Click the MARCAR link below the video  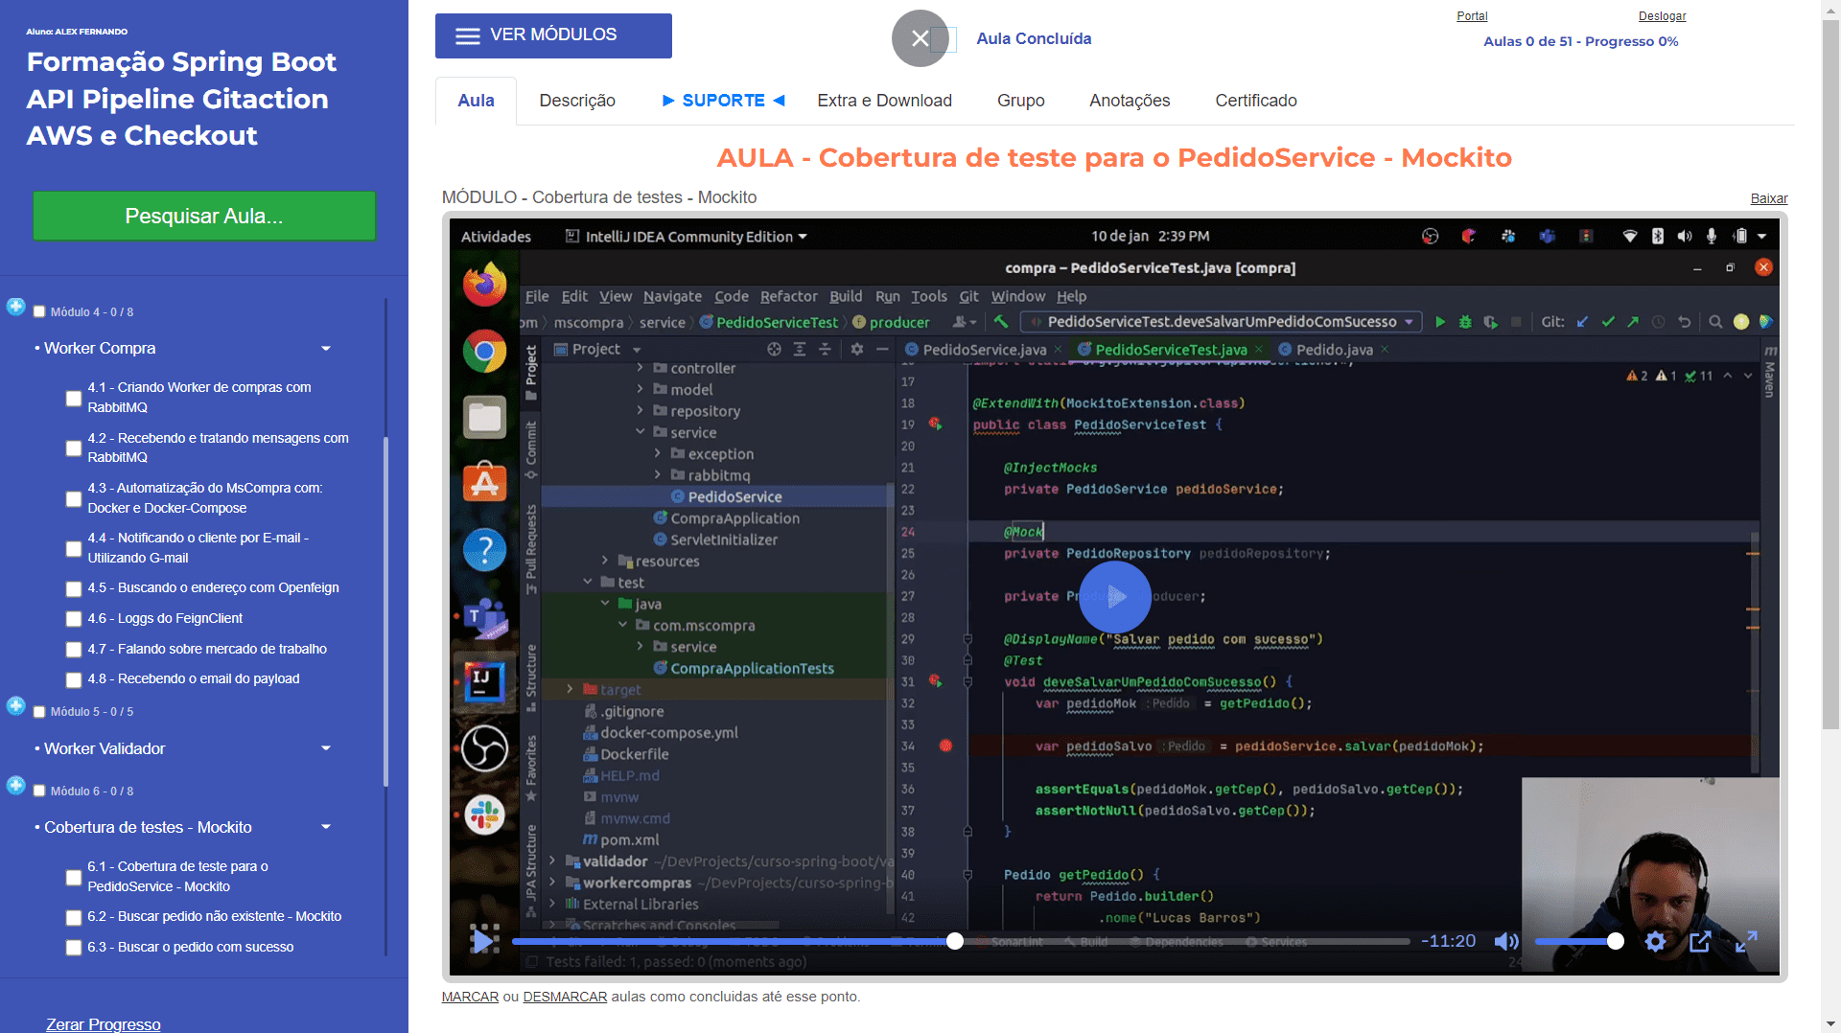(x=470, y=997)
